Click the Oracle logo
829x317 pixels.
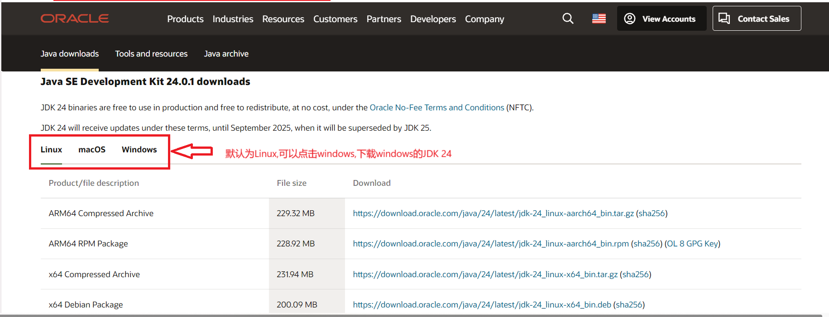75,19
